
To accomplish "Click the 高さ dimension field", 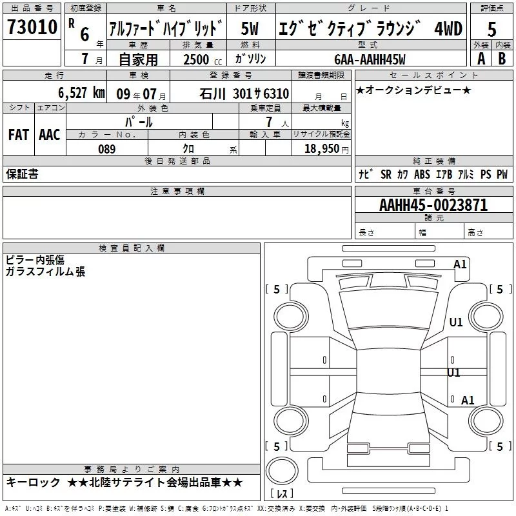I will click(x=488, y=232).
